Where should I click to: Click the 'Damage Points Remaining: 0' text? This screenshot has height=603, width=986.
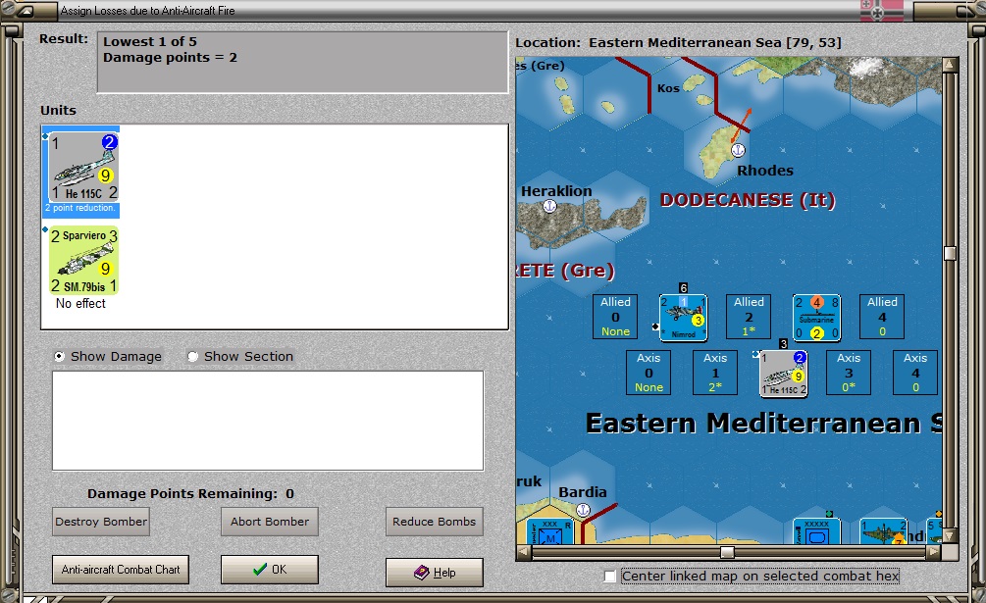[x=190, y=494]
